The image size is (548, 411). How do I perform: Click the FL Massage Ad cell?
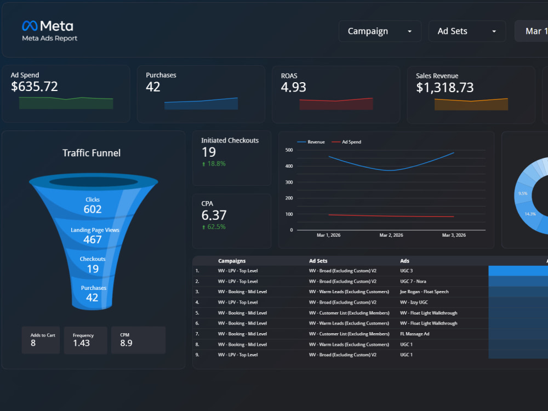pyautogui.click(x=414, y=334)
